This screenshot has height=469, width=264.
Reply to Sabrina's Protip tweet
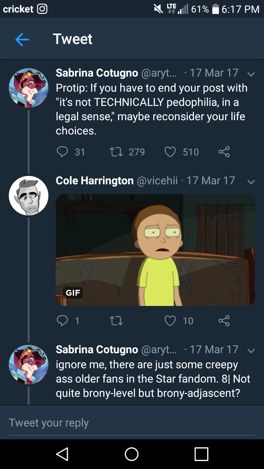click(x=62, y=152)
